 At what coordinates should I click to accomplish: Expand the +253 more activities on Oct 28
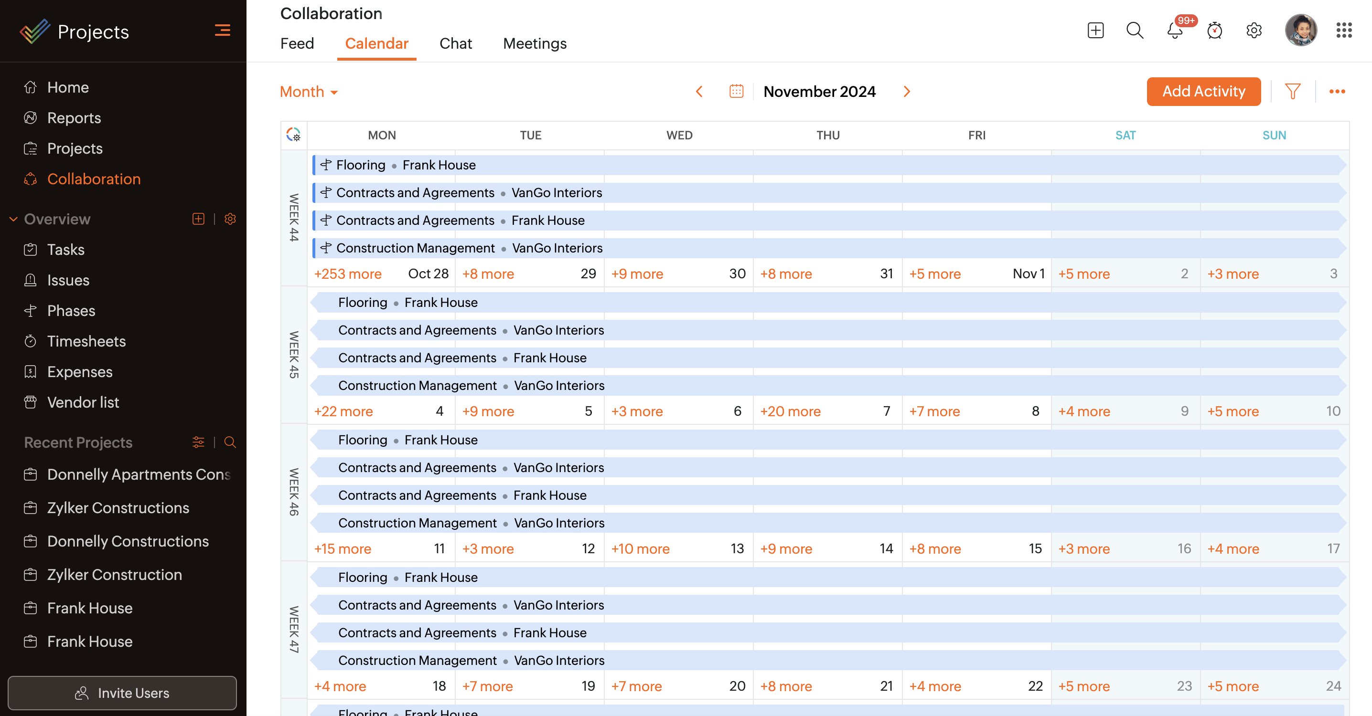coord(348,274)
